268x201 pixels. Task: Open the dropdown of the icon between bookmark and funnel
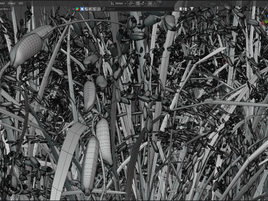185,9
